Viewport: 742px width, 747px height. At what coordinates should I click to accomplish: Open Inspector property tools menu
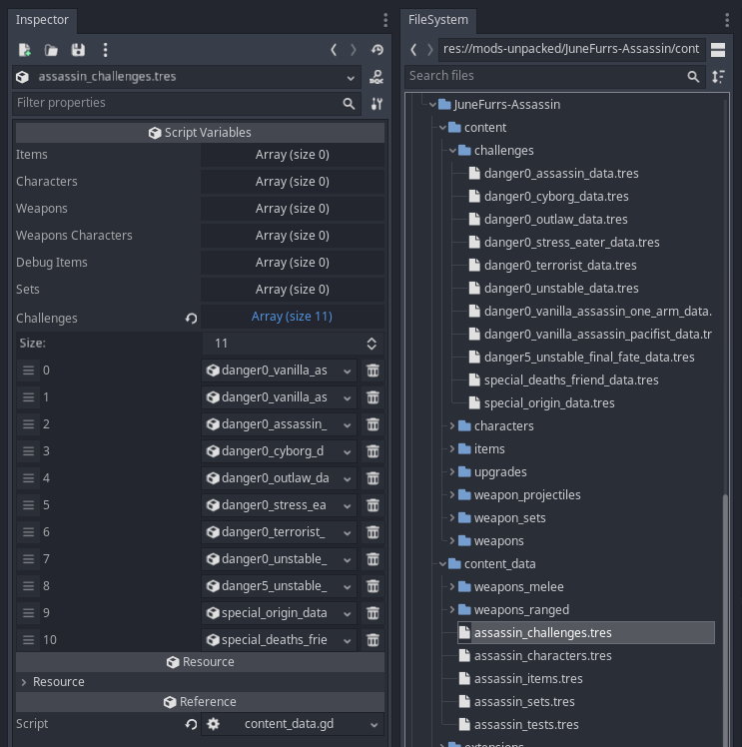click(x=376, y=104)
